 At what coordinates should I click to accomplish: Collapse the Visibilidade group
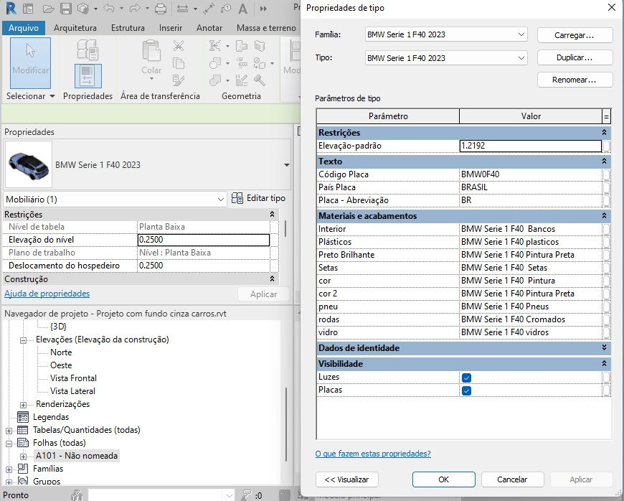tap(604, 364)
